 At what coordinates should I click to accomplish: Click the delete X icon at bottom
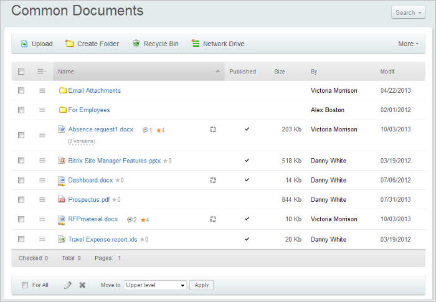[82, 285]
